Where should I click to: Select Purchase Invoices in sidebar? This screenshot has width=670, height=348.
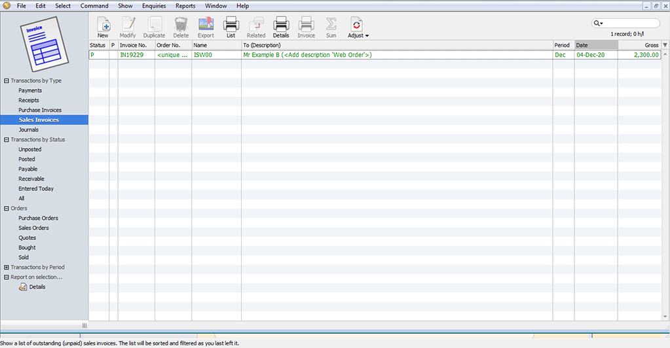40,110
